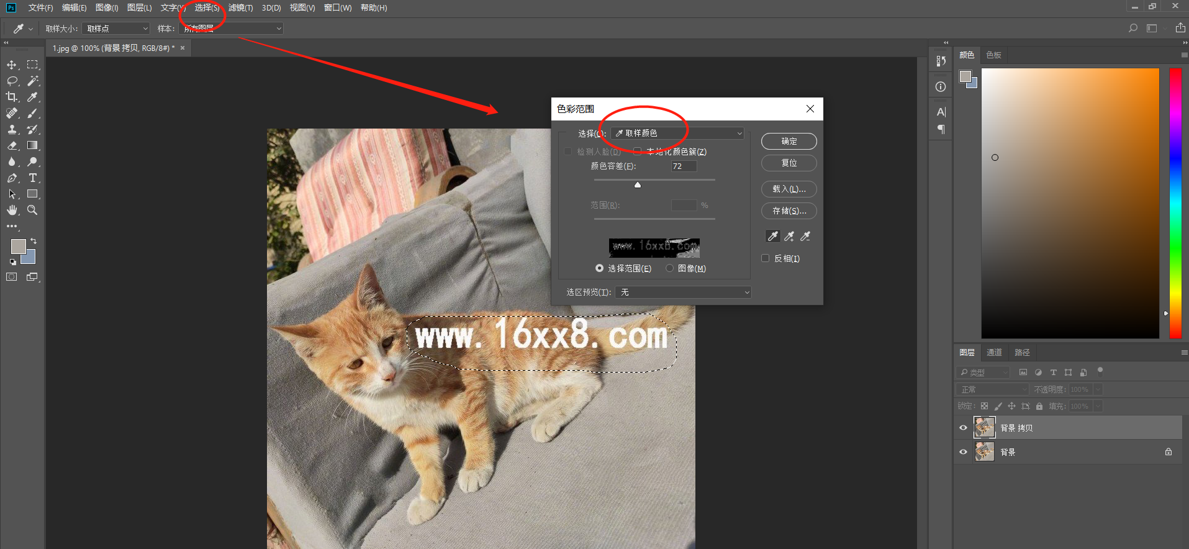The width and height of the screenshot is (1189, 549).
Task: Select the Hand tool
Action: tap(12, 210)
